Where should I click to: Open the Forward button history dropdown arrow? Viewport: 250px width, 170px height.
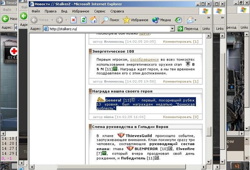tap(67, 20)
